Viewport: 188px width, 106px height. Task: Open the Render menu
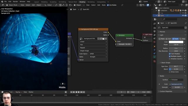[15, 1]
